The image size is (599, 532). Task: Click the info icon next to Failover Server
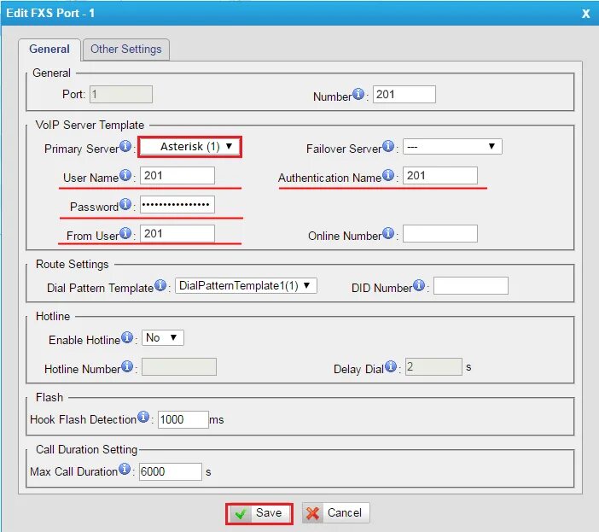(x=388, y=146)
